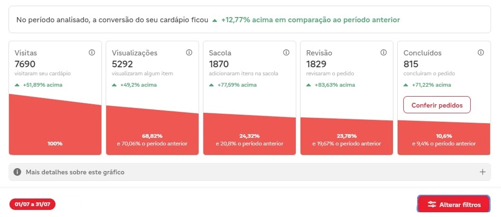Click the +12,77% conversion comparison text
The image size is (501, 217).
(310, 20)
